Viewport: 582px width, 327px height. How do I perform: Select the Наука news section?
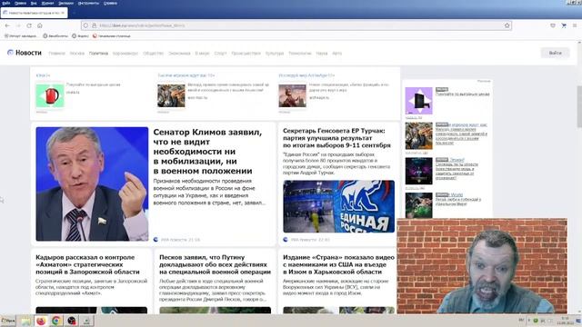coord(322,54)
